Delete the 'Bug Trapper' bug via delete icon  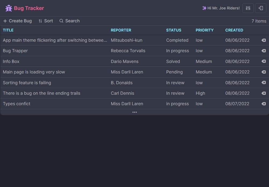(x=263, y=51)
